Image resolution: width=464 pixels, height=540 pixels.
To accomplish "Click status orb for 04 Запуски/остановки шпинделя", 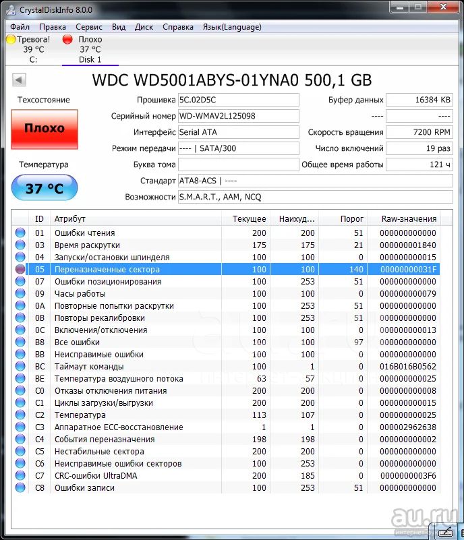I will (20, 257).
